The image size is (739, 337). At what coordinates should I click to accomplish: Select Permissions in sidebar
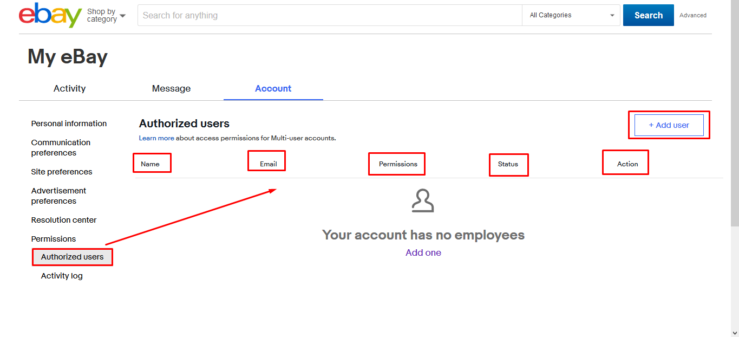tap(54, 239)
